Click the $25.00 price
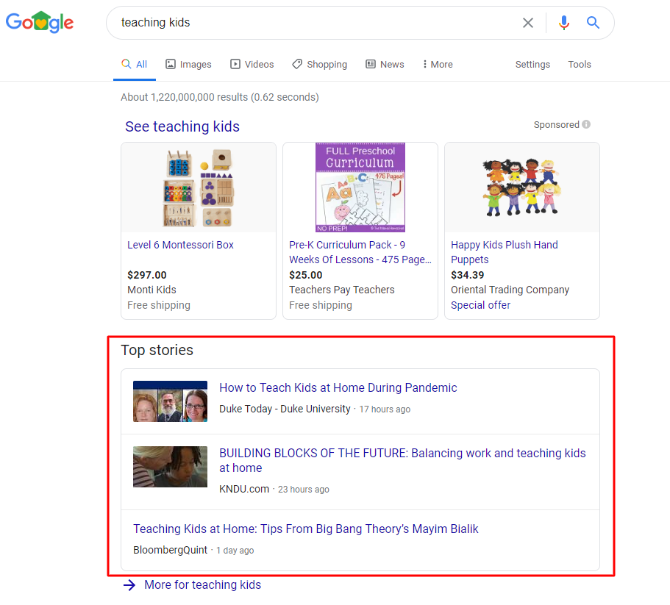Image resolution: width=670 pixels, height=605 pixels. coord(306,275)
